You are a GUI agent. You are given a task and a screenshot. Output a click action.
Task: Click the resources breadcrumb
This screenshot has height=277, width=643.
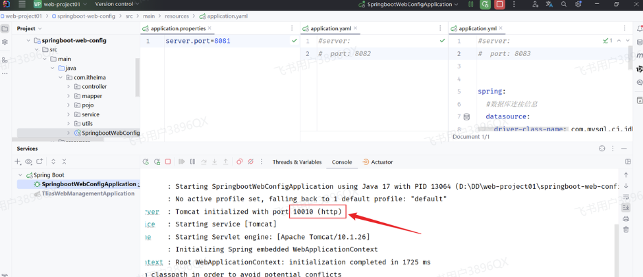[177, 16]
